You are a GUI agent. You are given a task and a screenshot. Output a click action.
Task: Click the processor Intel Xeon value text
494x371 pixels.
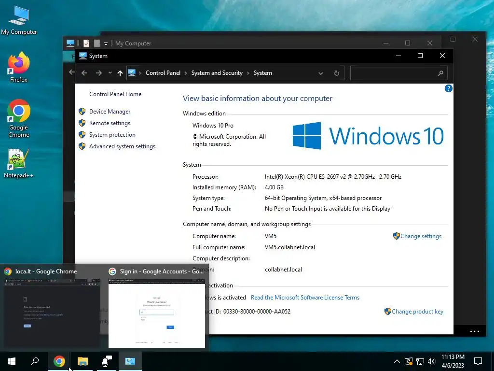pyautogui.click(x=333, y=177)
